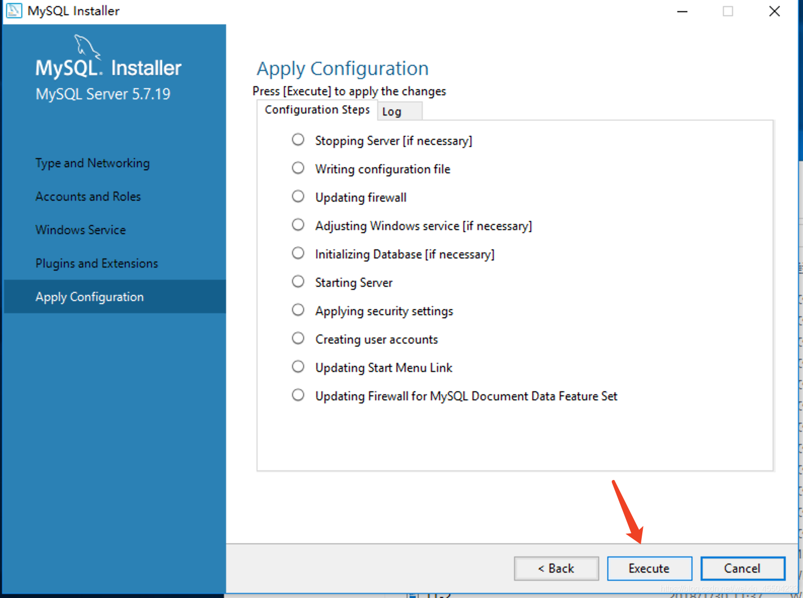Click the 'Initializing Database [if necessary]' text
803x598 pixels.
[405, 254]
